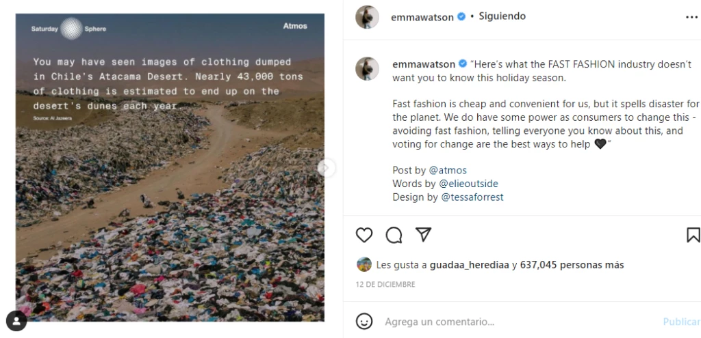Click the Publicar button

tap(681, 322)
